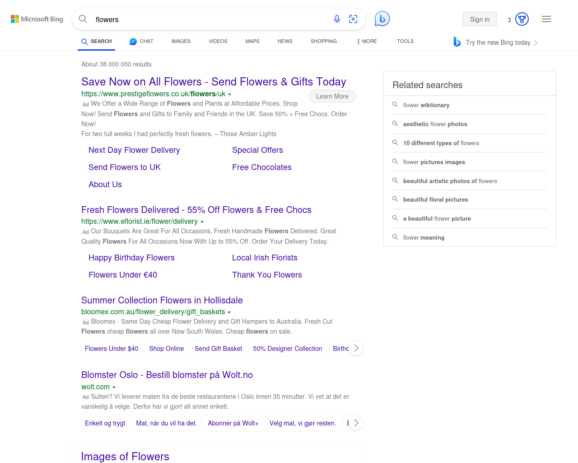Open the MORE tabs dropdown
Image resolution: width=578 pixels, height=463 pixels.
coord(367,41)
